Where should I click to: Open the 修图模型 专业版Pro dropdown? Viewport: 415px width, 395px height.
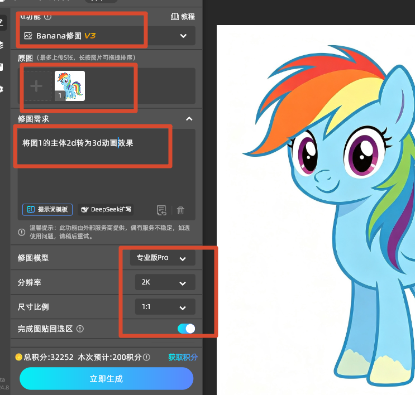pos(163,258)
